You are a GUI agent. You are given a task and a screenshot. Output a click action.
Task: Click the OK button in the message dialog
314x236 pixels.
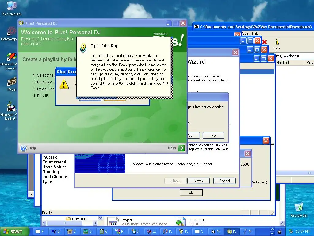pos(191,193)
